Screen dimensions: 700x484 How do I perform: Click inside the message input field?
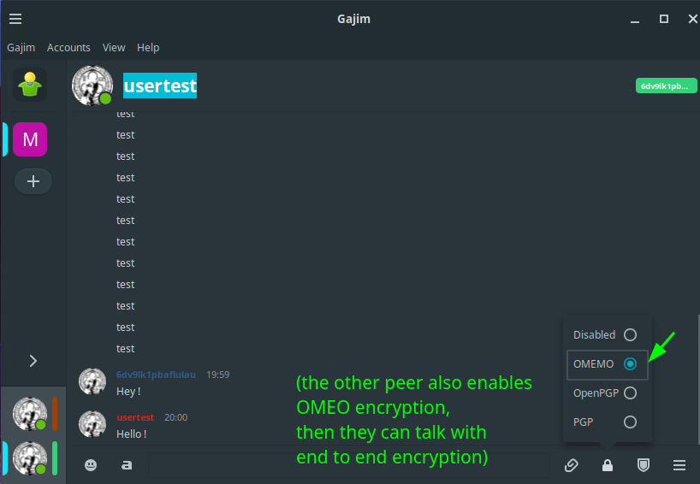(348, 465)
